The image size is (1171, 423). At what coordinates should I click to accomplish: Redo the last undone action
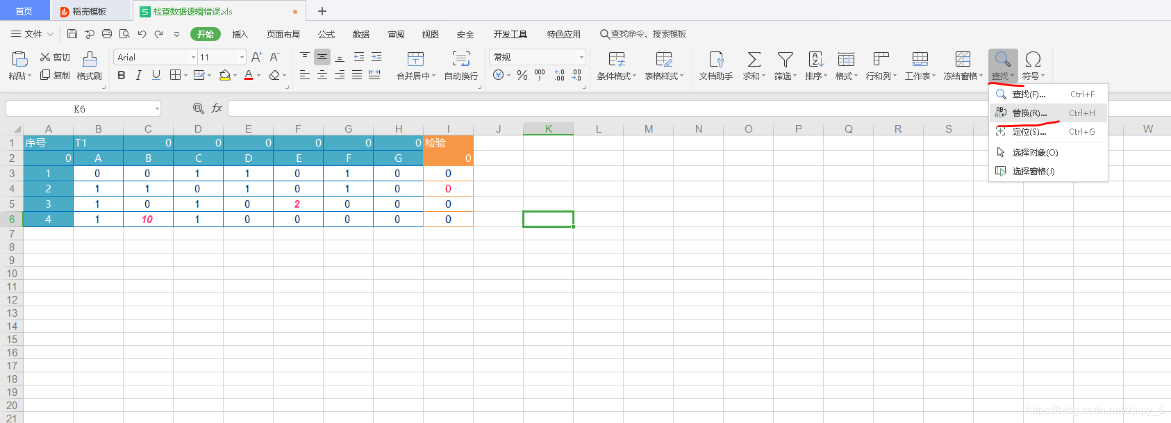159,33
